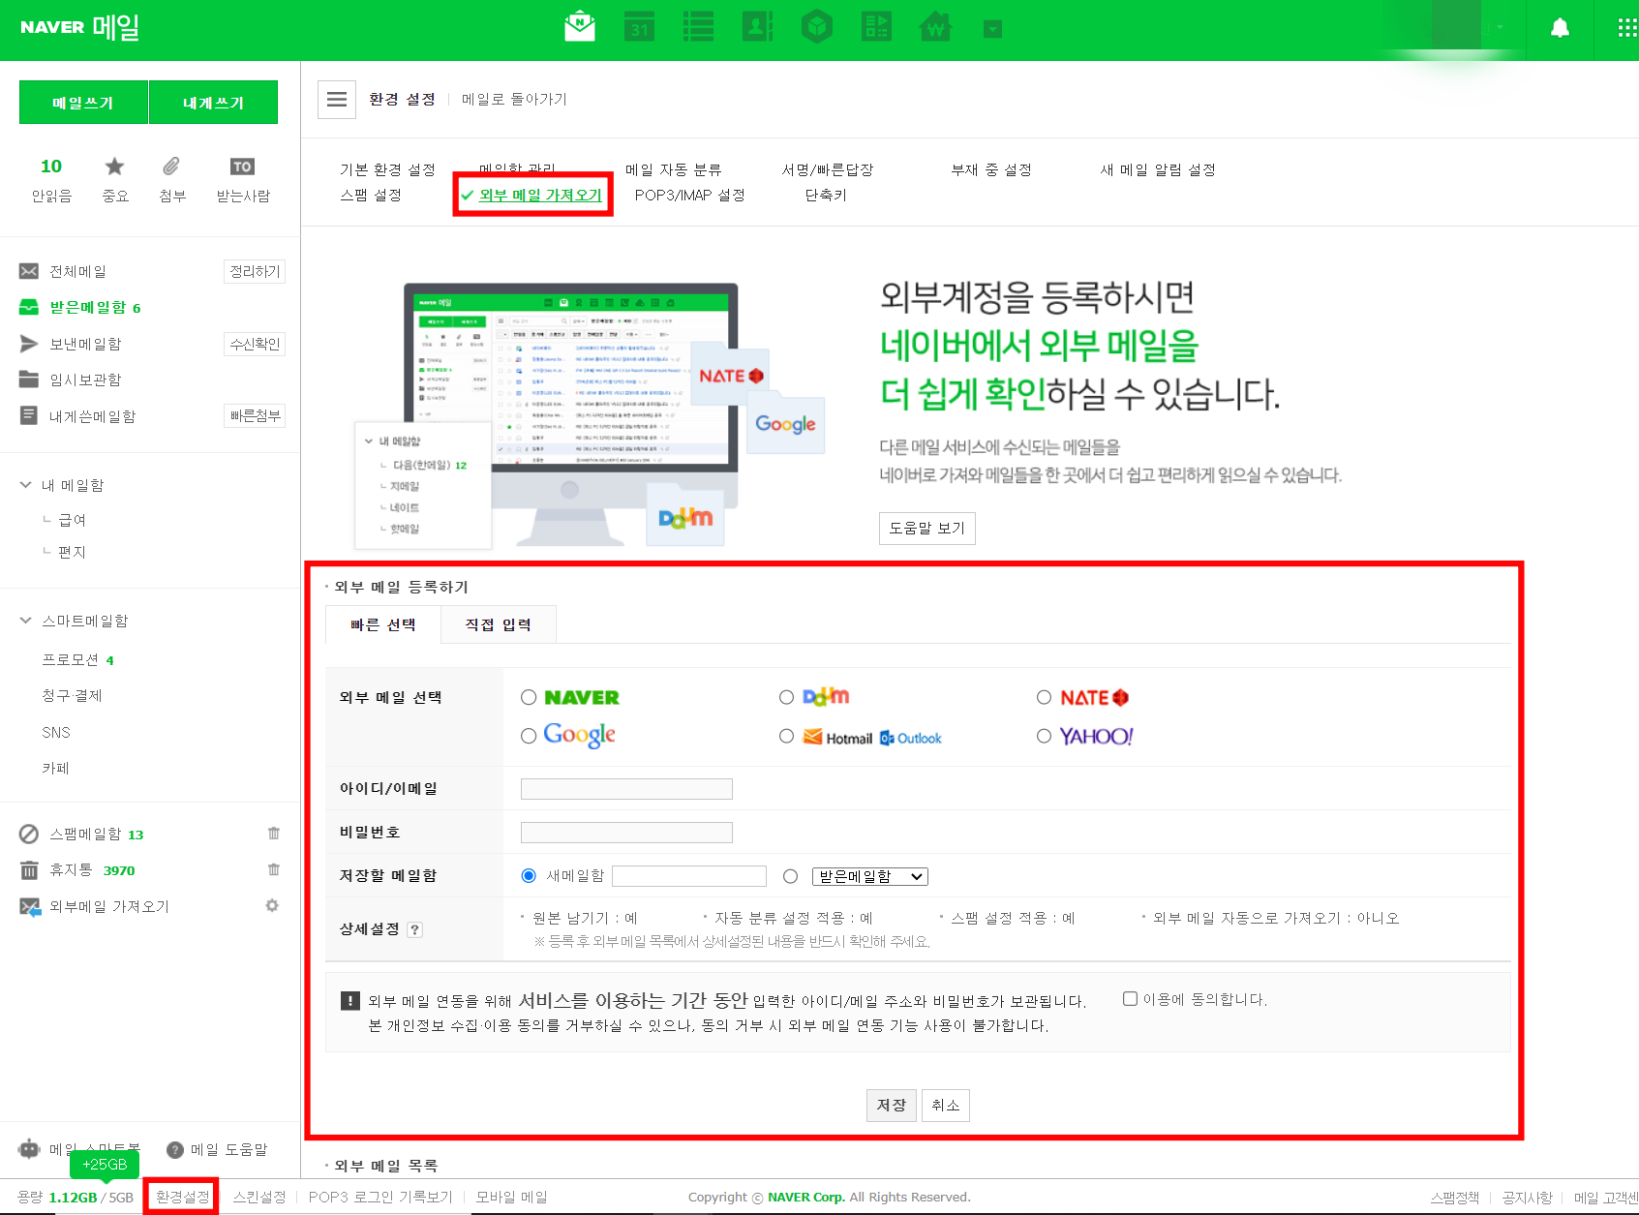Empty the 스팸메일함 trash icon
1639x1215 pixels.
tap(273, 833)
